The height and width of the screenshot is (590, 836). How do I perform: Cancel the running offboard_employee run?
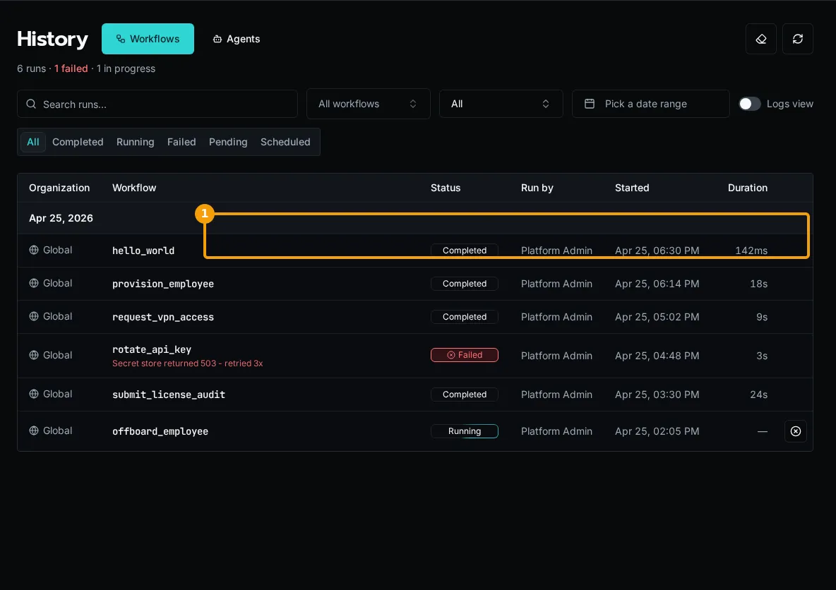coord(796,431)
